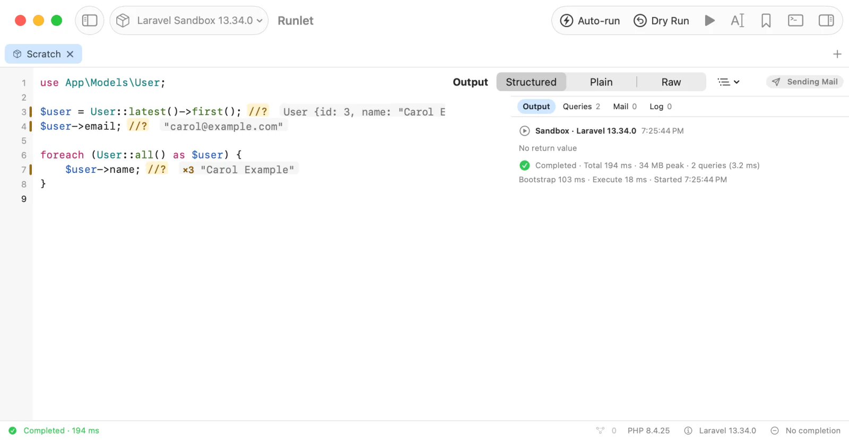Click the foreach statement on line 6
Screen dimensions: 849x440
tap(141, 155)
